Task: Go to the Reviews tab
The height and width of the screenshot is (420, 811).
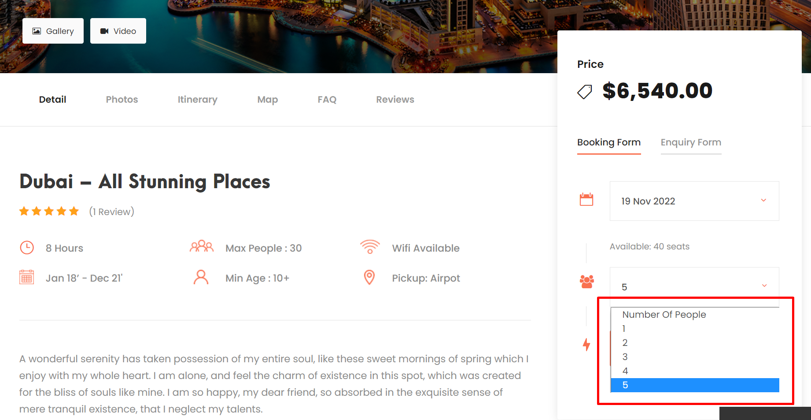Action: click(395, 100)
